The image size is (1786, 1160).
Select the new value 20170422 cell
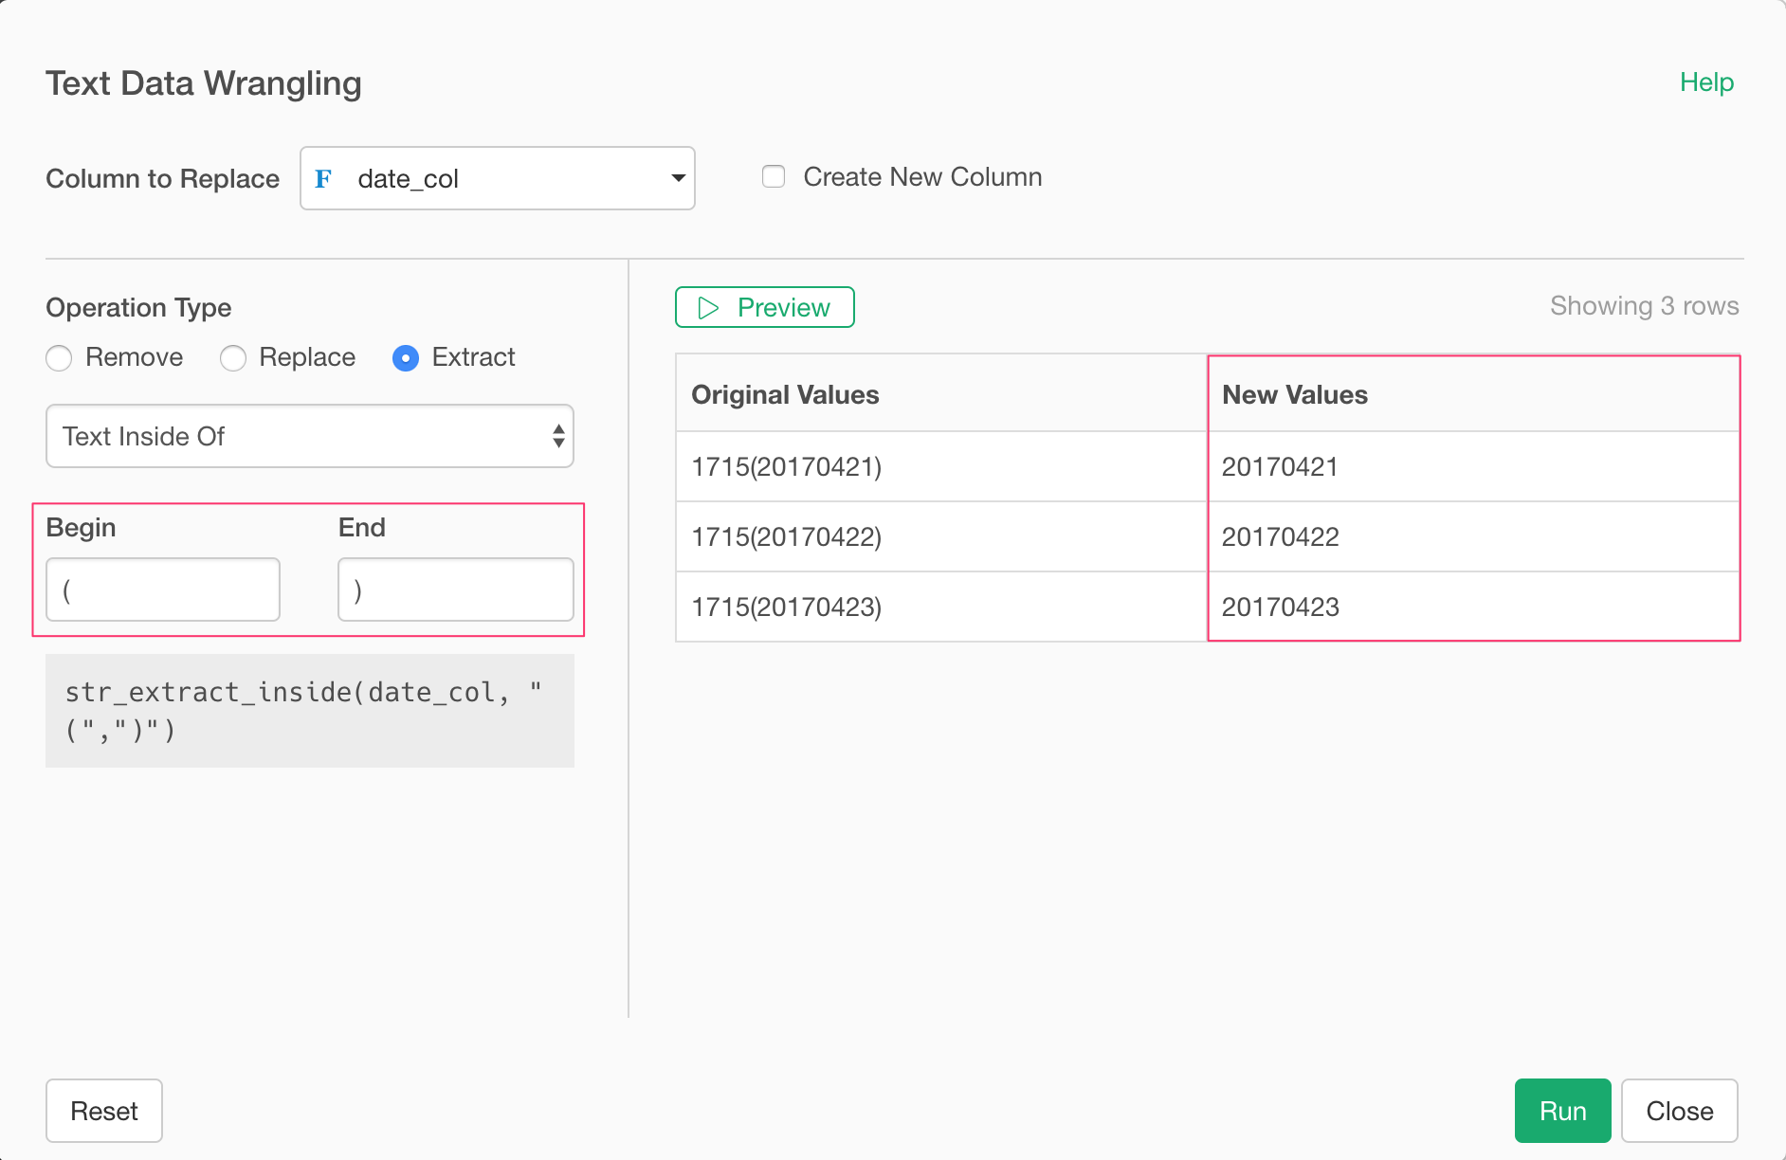point(1281,537)
